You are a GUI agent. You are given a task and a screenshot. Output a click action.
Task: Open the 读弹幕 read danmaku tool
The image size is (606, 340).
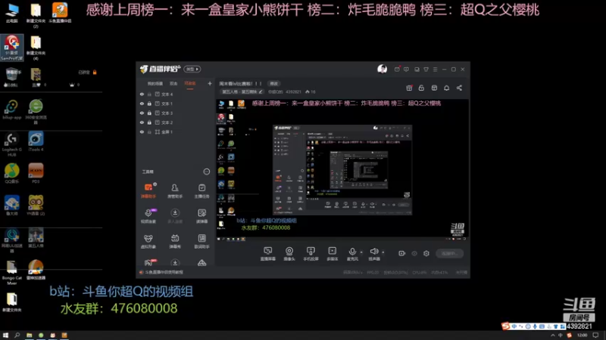201,216
